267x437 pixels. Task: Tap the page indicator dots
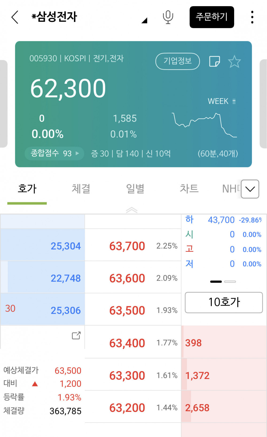click(223, 281)
